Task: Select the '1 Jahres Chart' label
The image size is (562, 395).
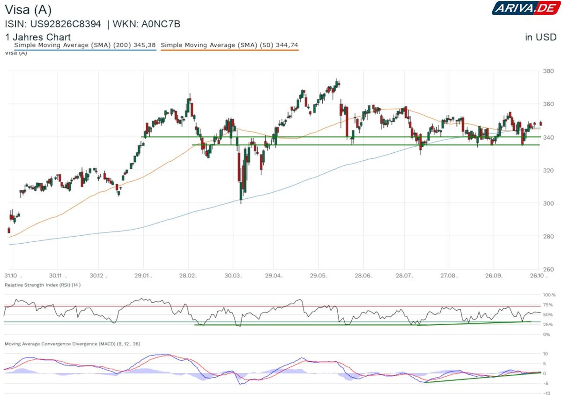Action: 38,37
